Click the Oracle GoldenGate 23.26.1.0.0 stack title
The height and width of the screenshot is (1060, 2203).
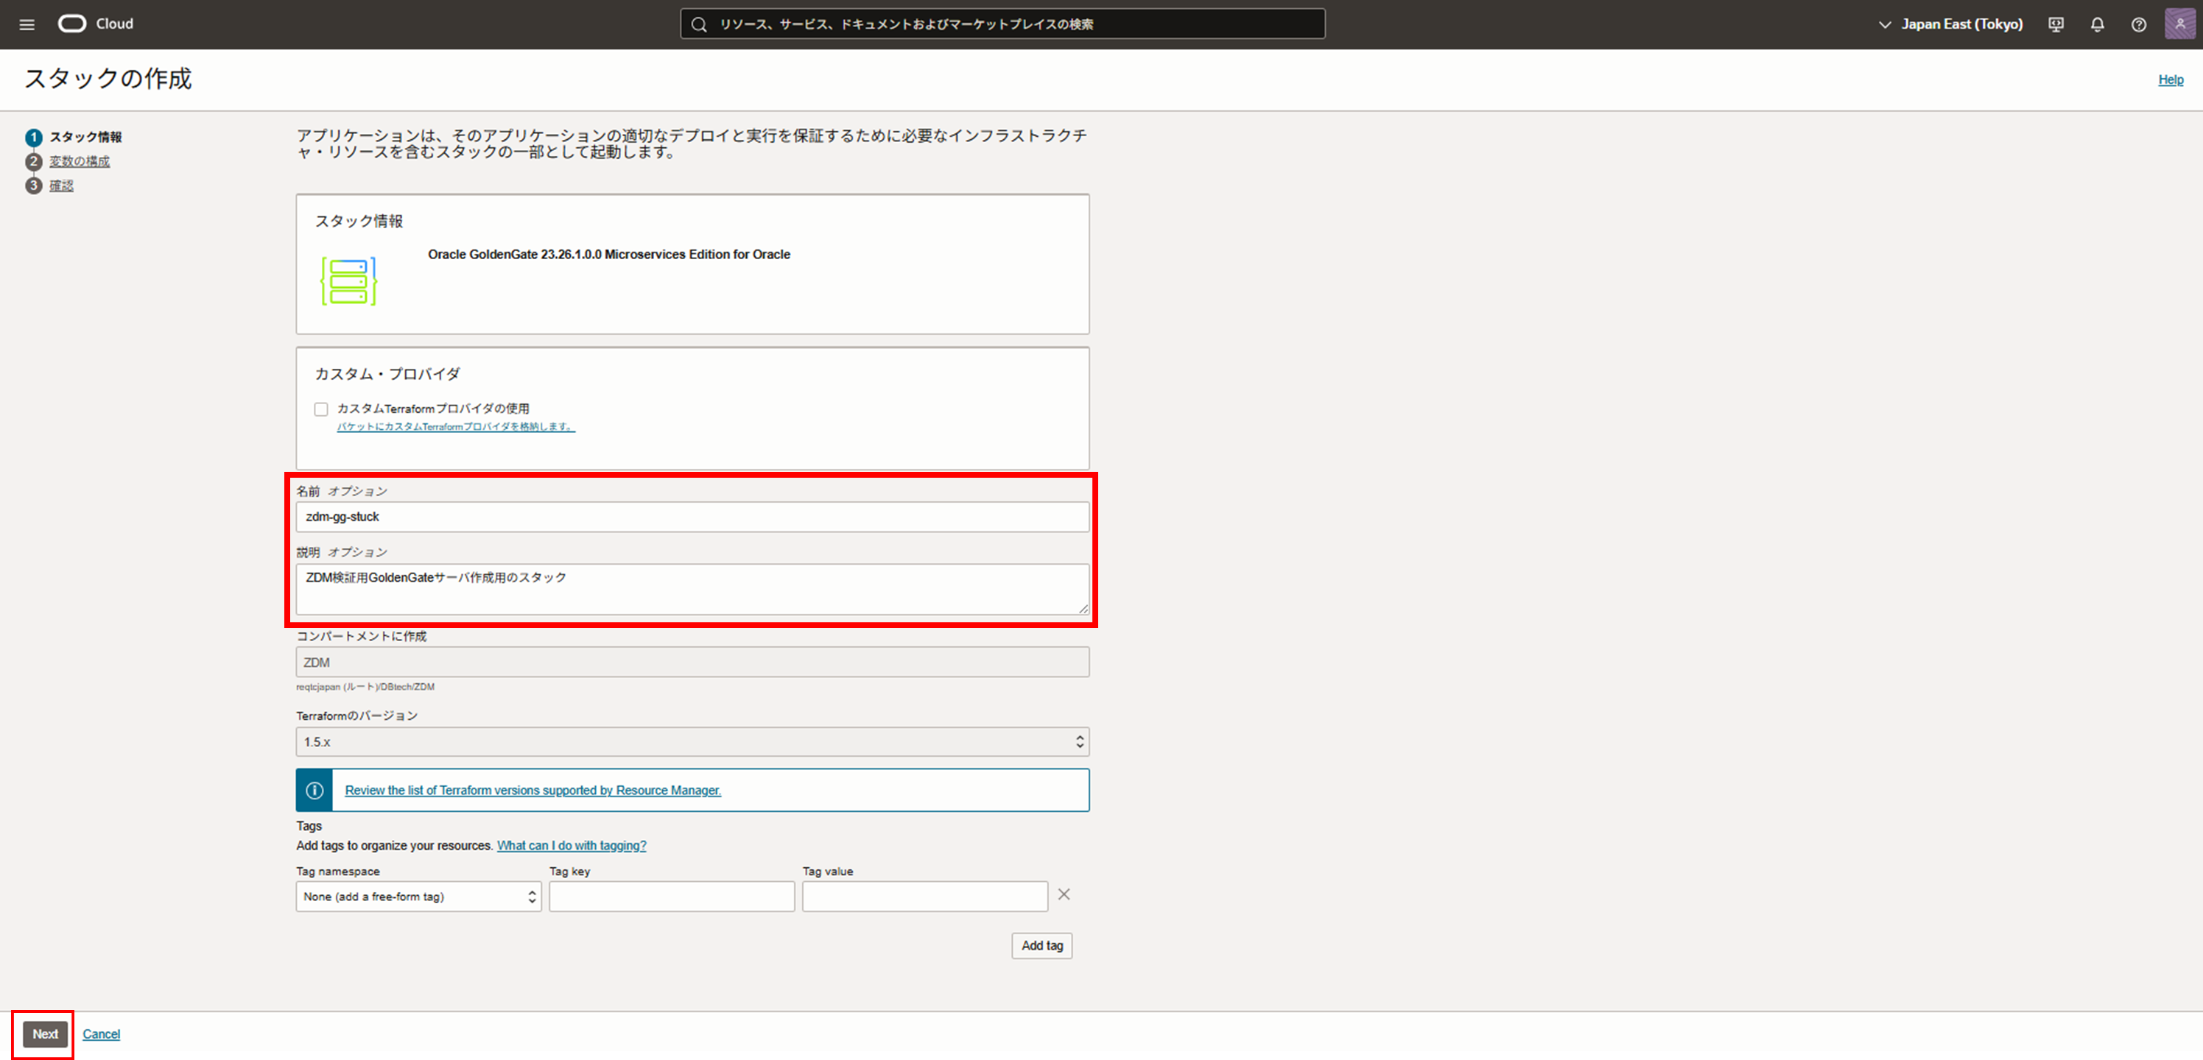click(x=609, y=255)
